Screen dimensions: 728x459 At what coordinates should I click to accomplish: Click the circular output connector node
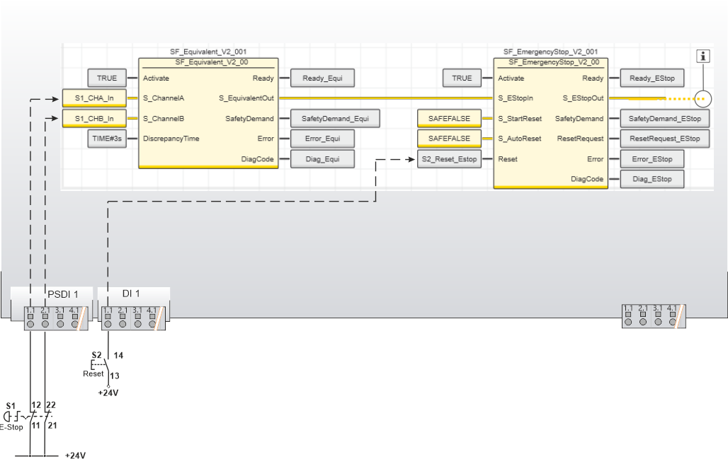pyautogui.click(x=703, y=99)
